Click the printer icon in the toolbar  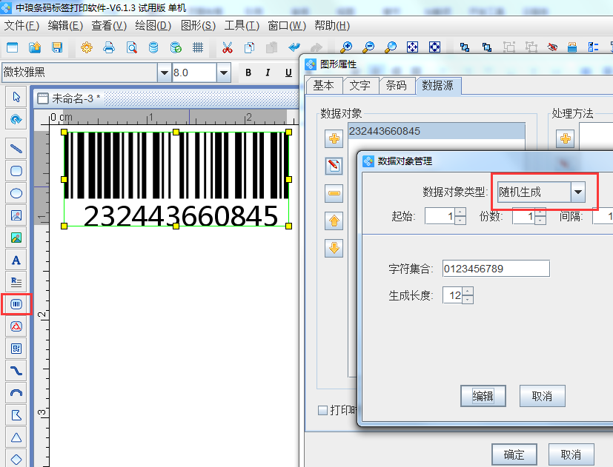107,47
